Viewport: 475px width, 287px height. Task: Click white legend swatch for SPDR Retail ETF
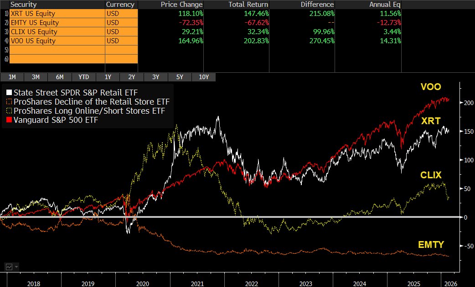pyautogui.click(x=9, y=92)
